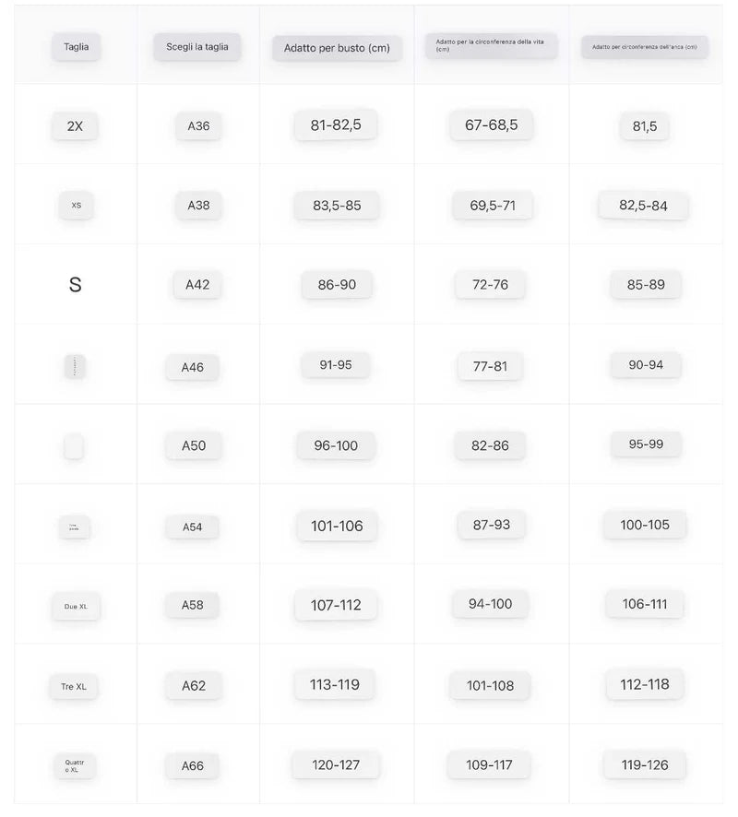Image resolution: width=738 pixels, height=817 pixels.
Task: Select the 'Tre XL' size chip
Action: click(x=74, y=686)
